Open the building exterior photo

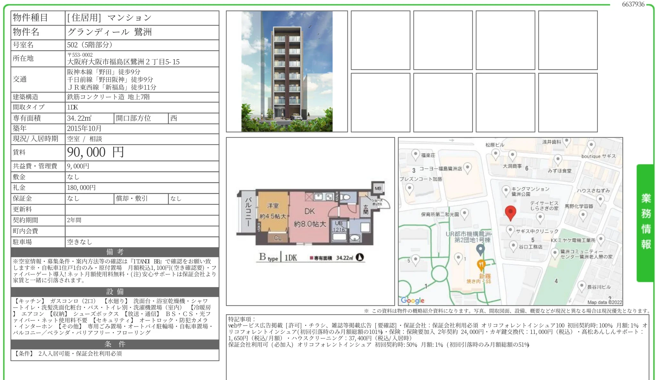pyautogui.click(x=287, y=71)
